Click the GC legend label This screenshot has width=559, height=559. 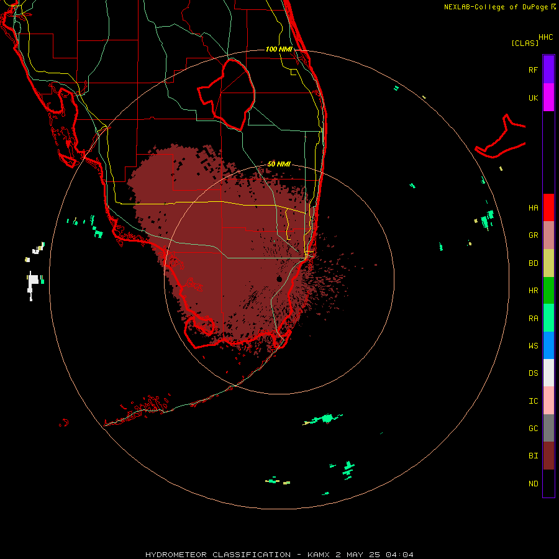click(533, 428)
